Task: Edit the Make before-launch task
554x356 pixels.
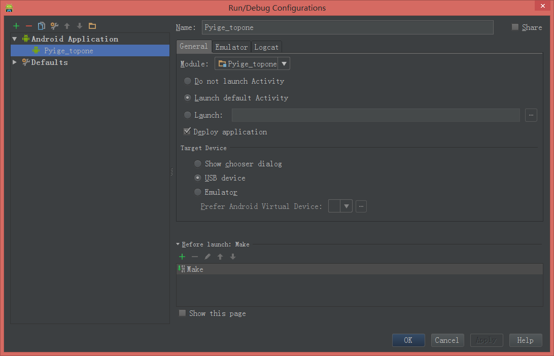Action: click(x=207, y=256)
